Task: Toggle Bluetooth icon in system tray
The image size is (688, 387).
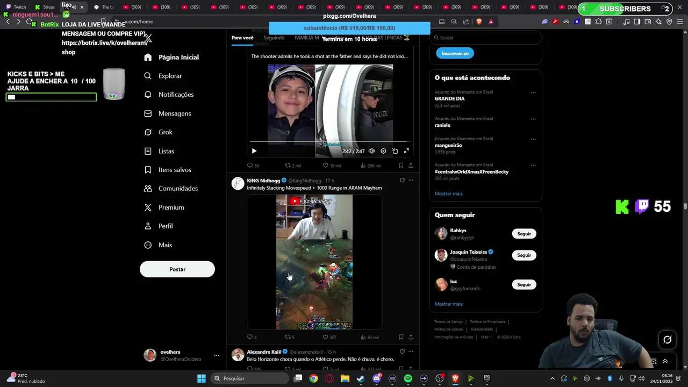Action: pyautogui.click(x=610, y=378)
